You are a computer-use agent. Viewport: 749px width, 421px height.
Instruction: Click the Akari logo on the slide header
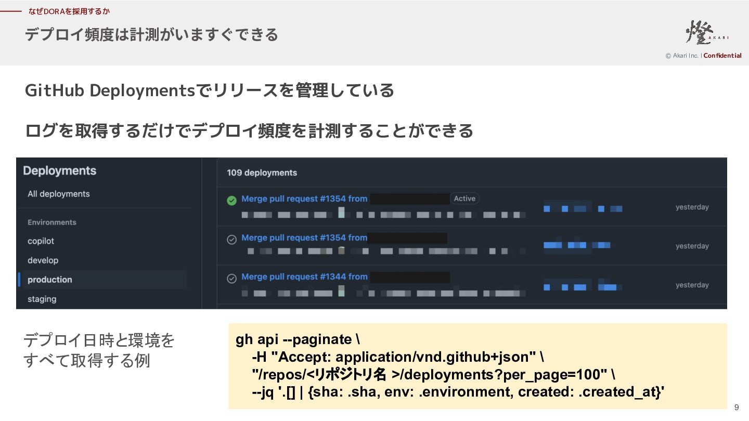click(707, 32)
